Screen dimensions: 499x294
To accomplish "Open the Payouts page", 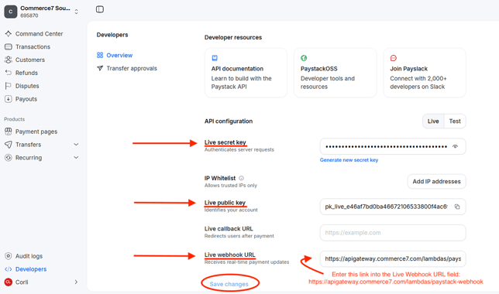I will pyautogui.click(x=26, y=99).
